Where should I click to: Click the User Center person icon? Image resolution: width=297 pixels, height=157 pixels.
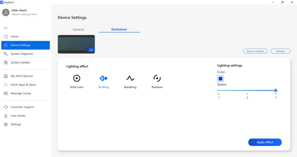(6, 116)
